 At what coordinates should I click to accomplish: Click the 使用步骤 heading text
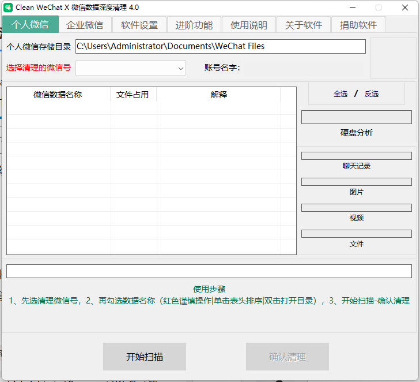click(209, 289)
